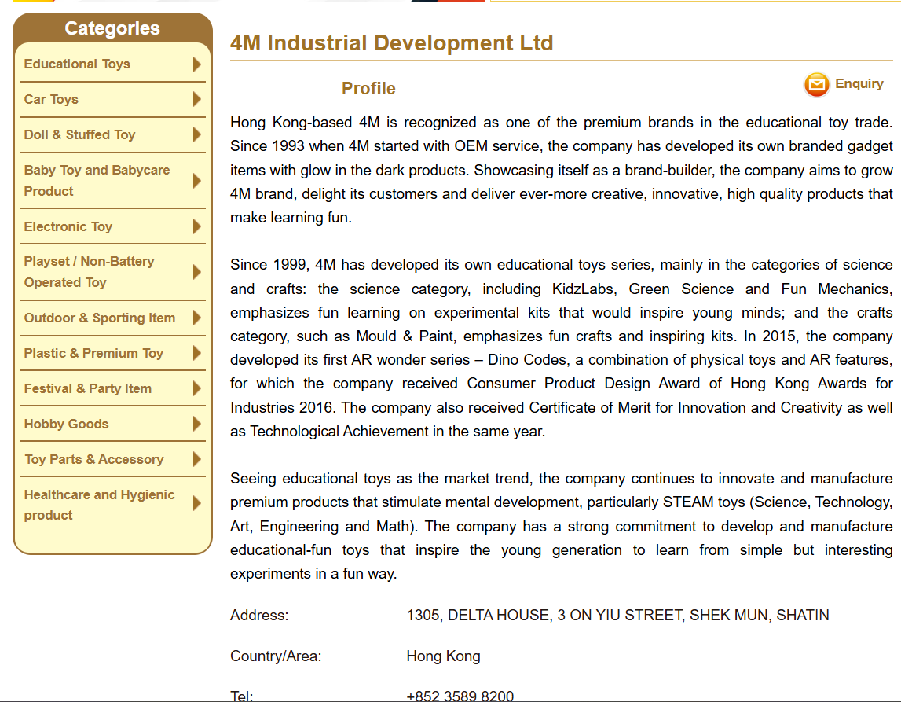
Task: Click arrow for Healthcare and Hygienic product
Action: click(x=197, y=504)
